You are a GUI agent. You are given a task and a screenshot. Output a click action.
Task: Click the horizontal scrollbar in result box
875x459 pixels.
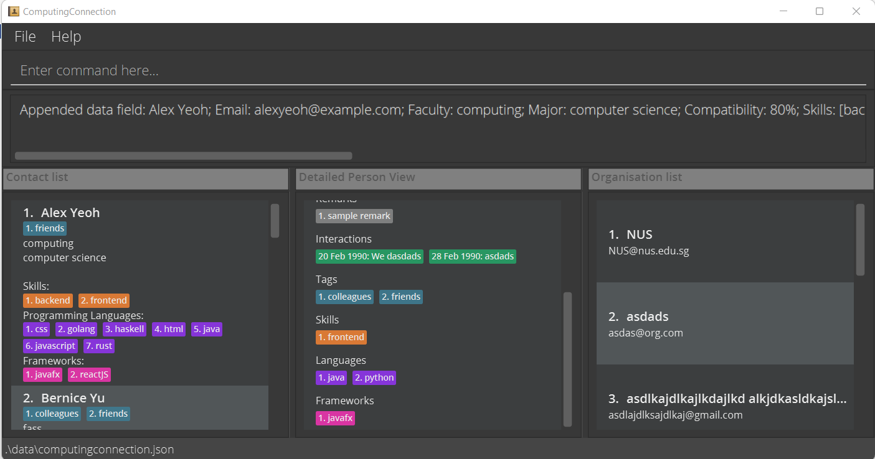[183, 155]
